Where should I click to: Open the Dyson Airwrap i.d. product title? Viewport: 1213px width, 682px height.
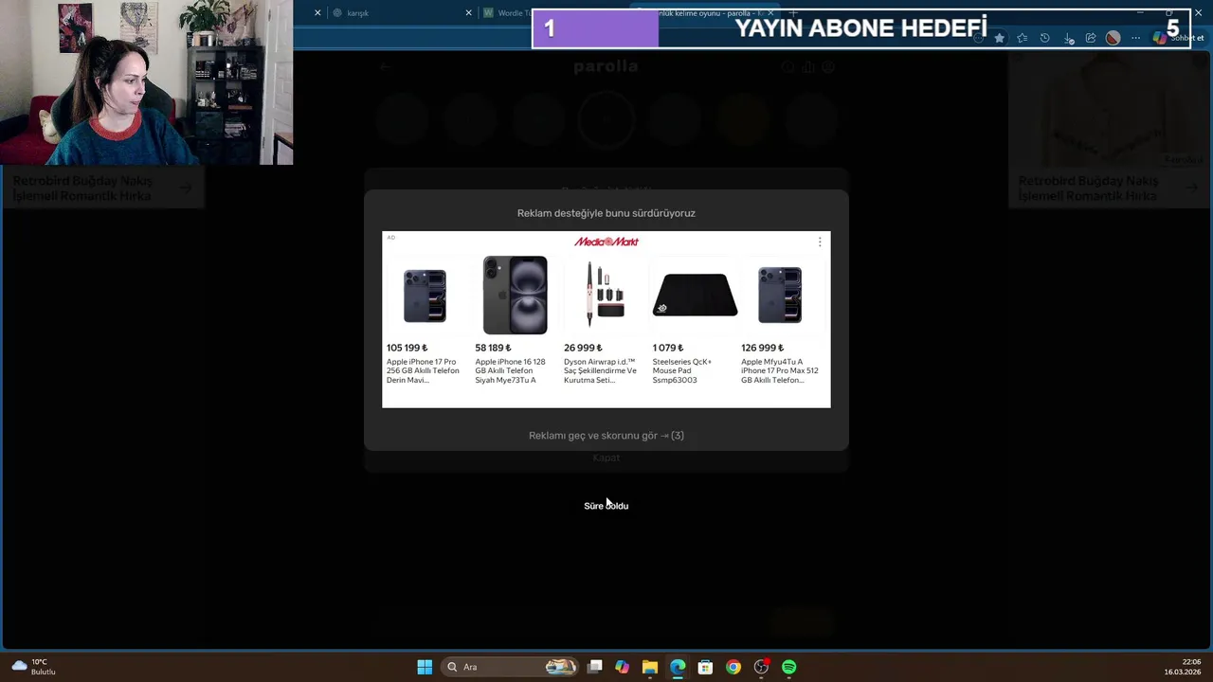pyautogui.click(x=601, y=370)
